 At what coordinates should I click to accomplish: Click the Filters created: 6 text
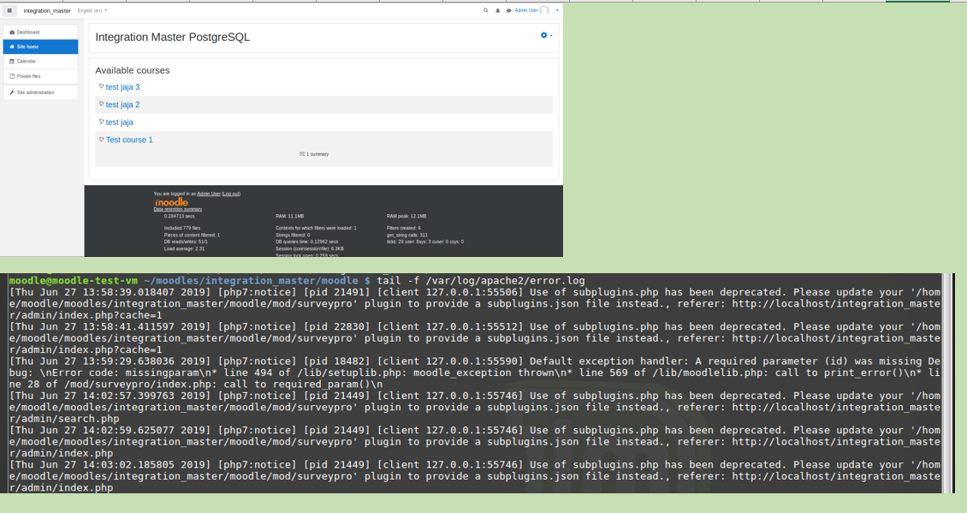[x=404, y=228]
